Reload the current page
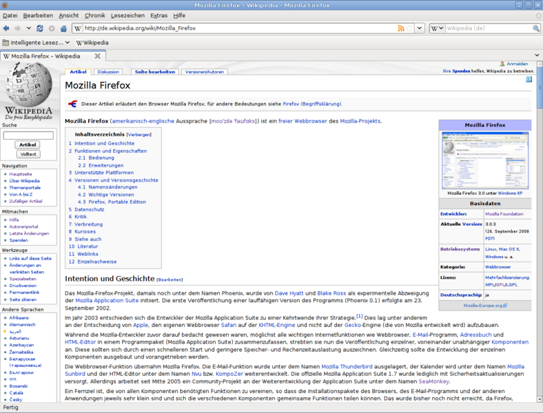 click(40, 28)
